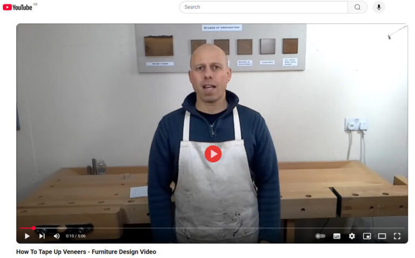Seek on the grey unplayed progress bar
This screenshot has width=415, height=258.
click(220, 228)
